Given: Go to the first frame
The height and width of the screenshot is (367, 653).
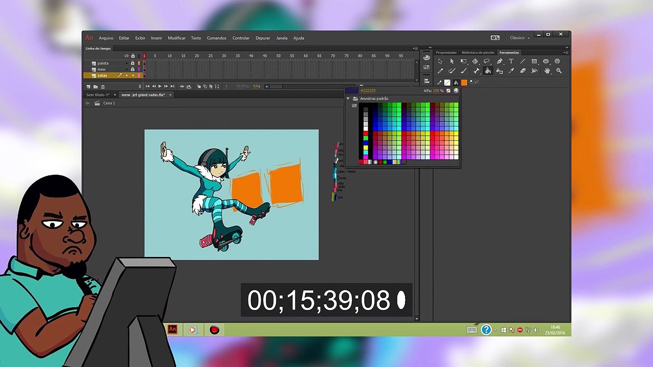Looking at the screenshot, I should [x=147, y=87].
